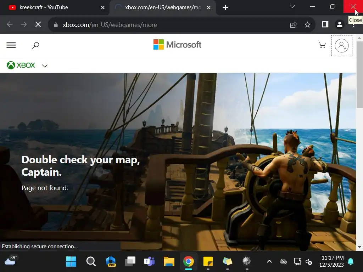Bookmark this page with the star
The width and height of the screenshot is (363, 272).
(307, 25)
